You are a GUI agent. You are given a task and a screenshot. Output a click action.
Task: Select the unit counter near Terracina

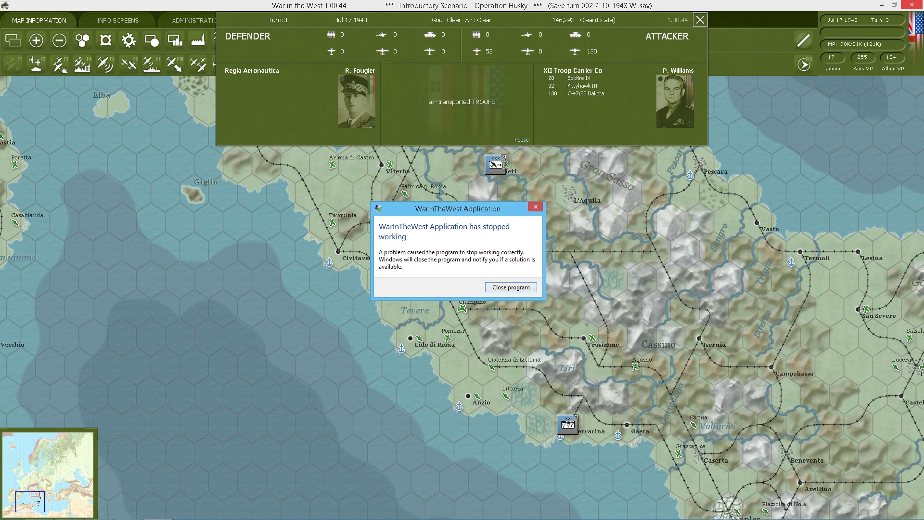point(568,425)
